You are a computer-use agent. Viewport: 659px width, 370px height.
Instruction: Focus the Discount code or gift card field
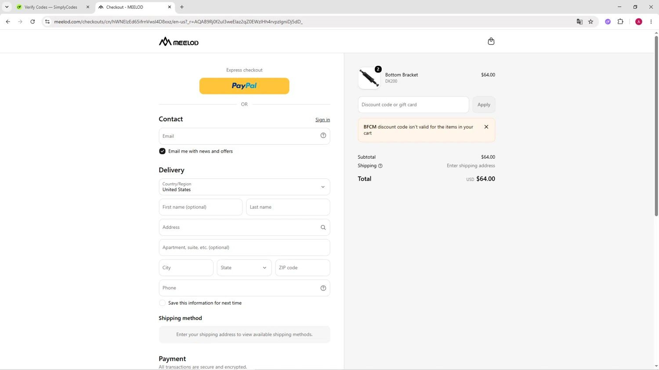tap(413, 105)
